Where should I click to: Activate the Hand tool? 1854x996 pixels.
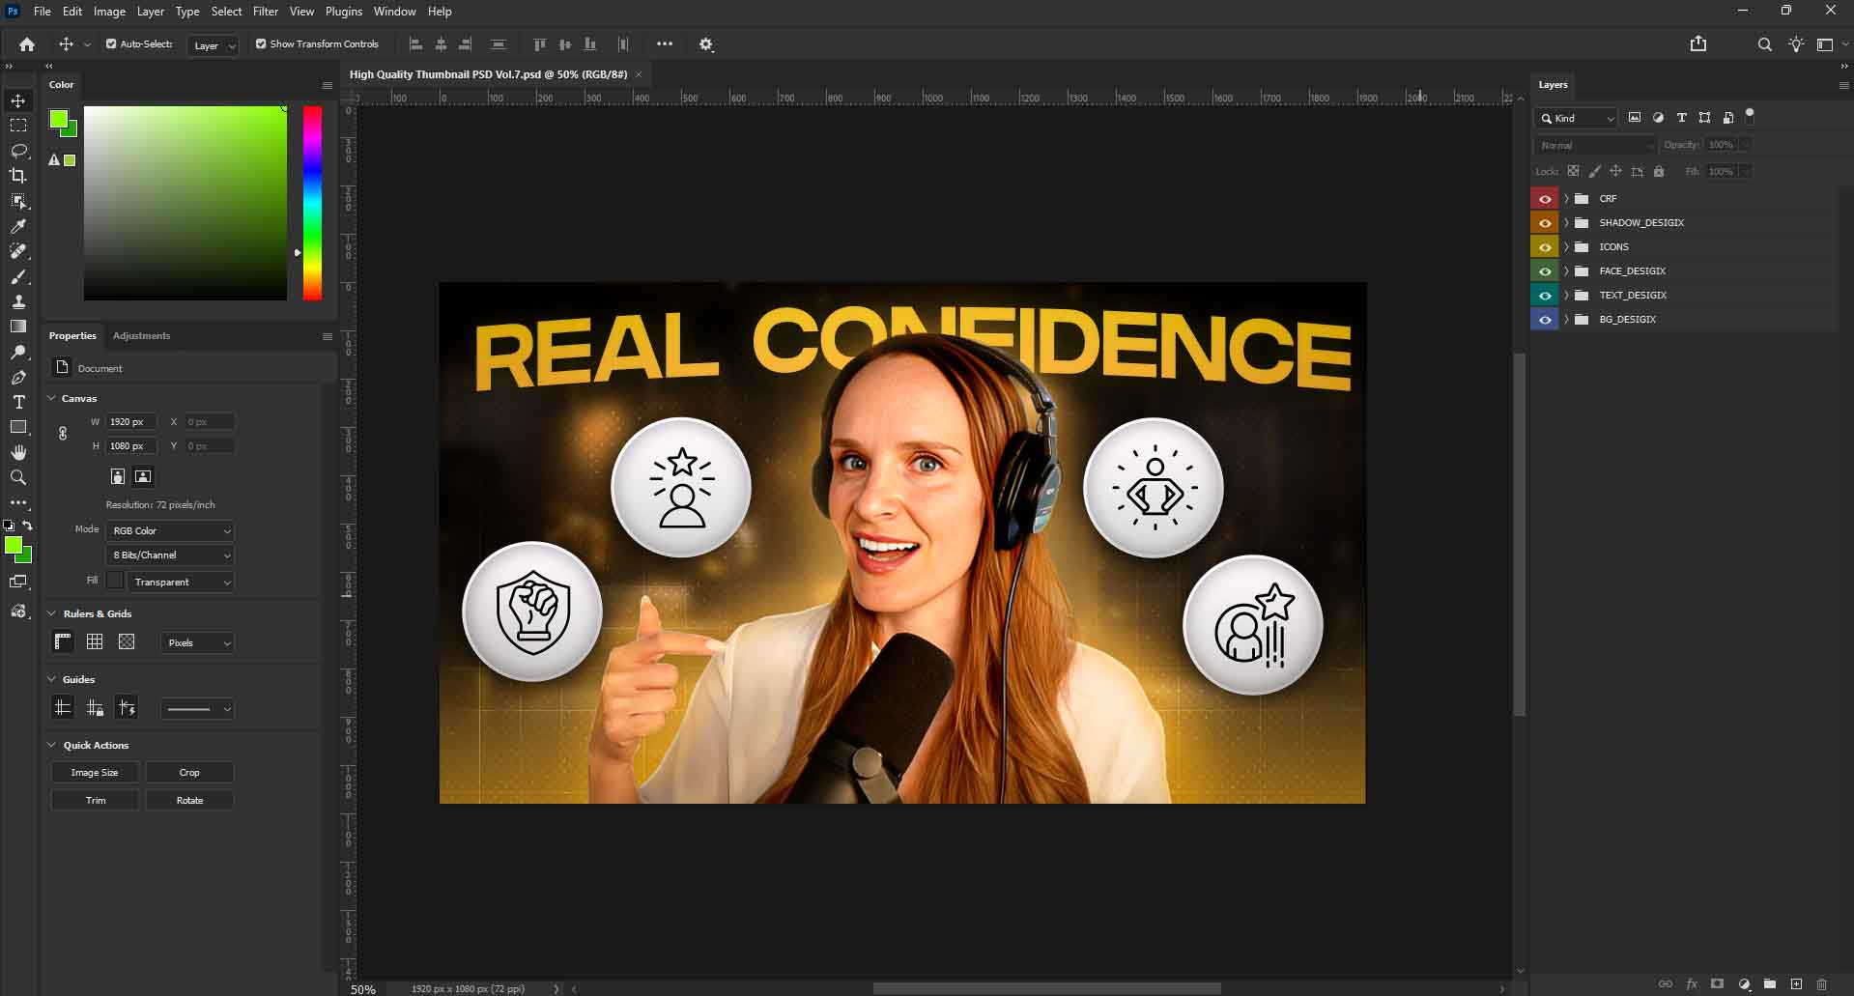tap(18, 452)
